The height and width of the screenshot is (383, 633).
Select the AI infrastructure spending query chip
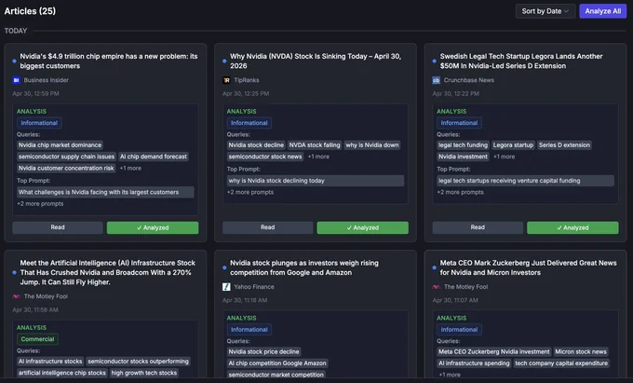474,363
